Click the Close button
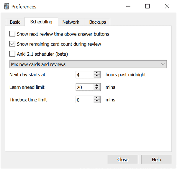Viewport: 177px width, 169px height. click(123, 160)
